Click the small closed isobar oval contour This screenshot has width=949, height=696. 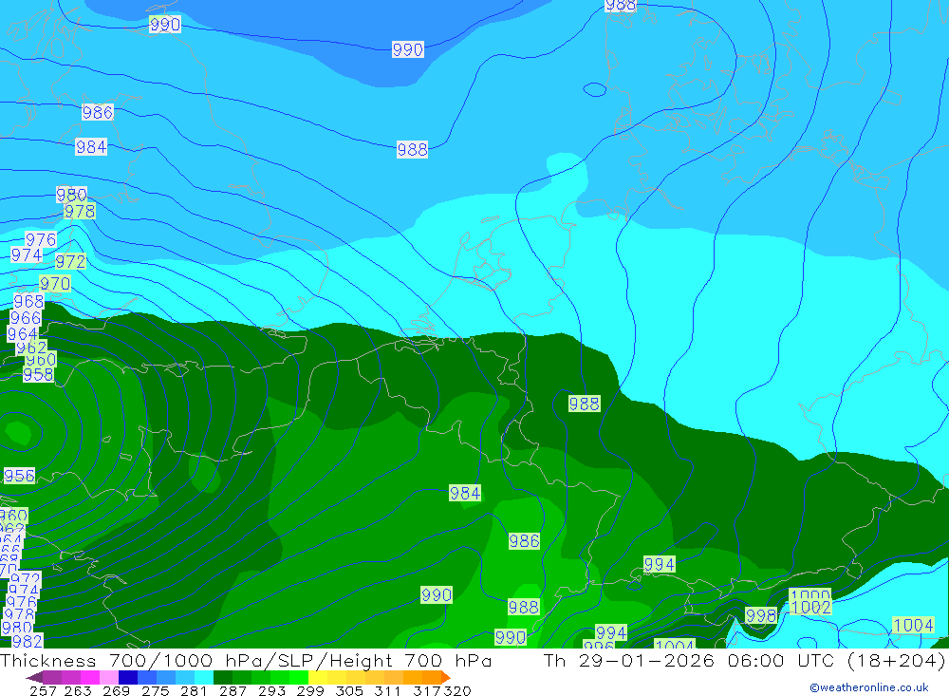594,89
